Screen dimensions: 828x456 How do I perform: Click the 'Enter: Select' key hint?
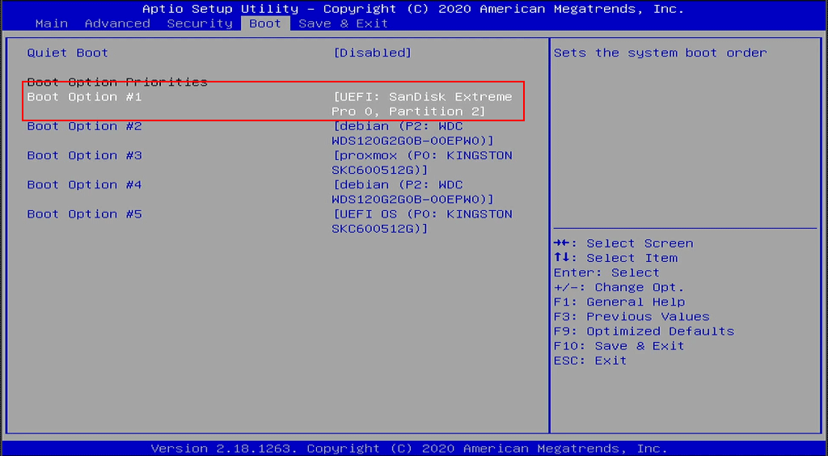(606, 272)
